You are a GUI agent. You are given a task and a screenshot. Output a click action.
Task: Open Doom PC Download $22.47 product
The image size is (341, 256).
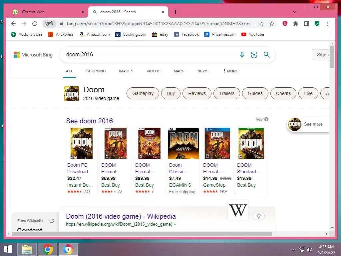(x=81, y=162)
